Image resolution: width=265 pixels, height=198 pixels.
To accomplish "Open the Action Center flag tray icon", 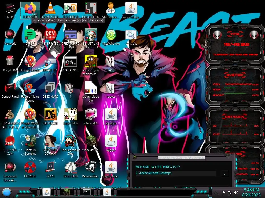I will click(224, 192).
